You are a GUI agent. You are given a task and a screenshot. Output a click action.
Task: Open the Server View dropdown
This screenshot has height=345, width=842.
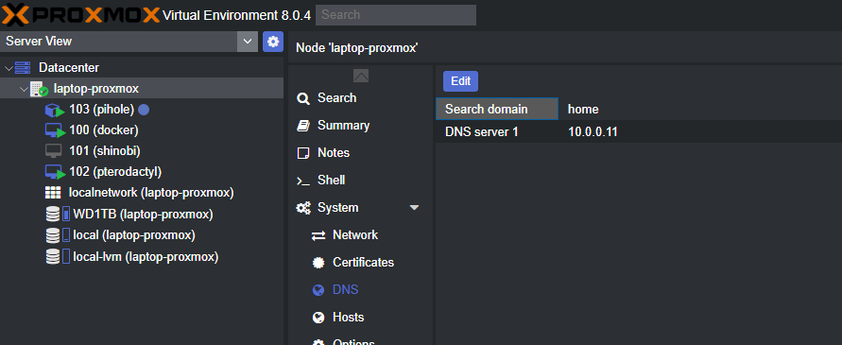click(x=248, y=42)
